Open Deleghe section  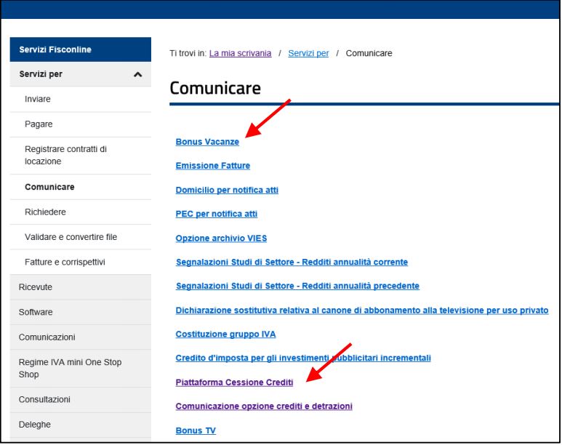(80, 425)
